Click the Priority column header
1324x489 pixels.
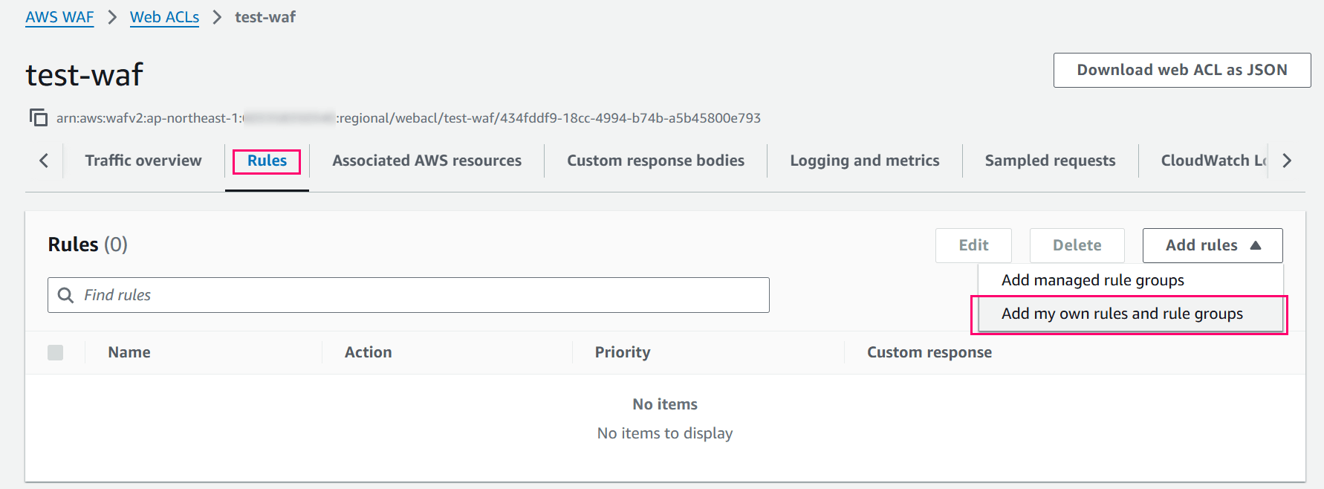(x=623, y=352)
